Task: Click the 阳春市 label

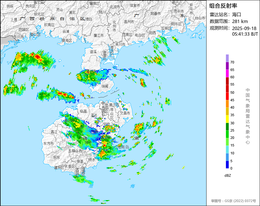Action: click(x=156, y=13)
